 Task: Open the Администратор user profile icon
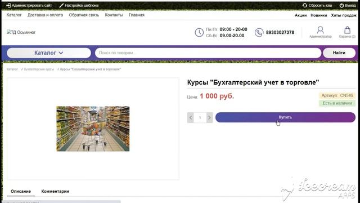(x=320, y=30)
